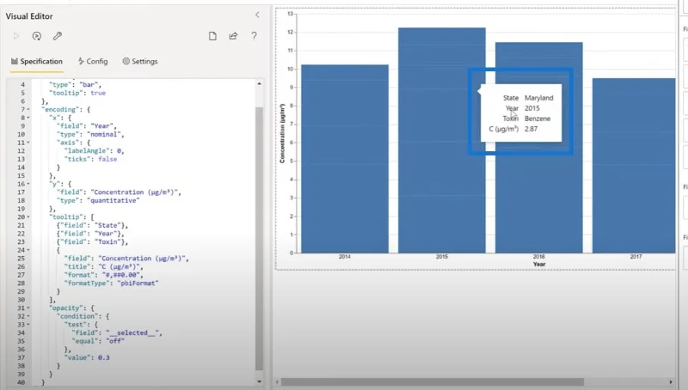Click the "title": "C (µg/m³)" code line
The height and width of the screenshot is (390, 688).
[103, 267]
